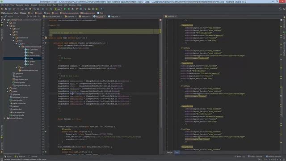Click the Open folder toolbar icon
This screenshot has width=286, height=161.
click(2, 9)
